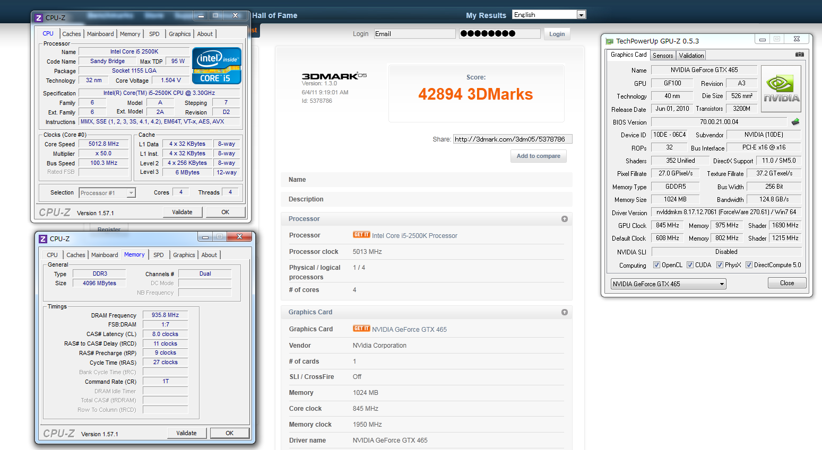Click the GPU Clock value 845 MHz
The image size is (822, 450).
(668, 225)
